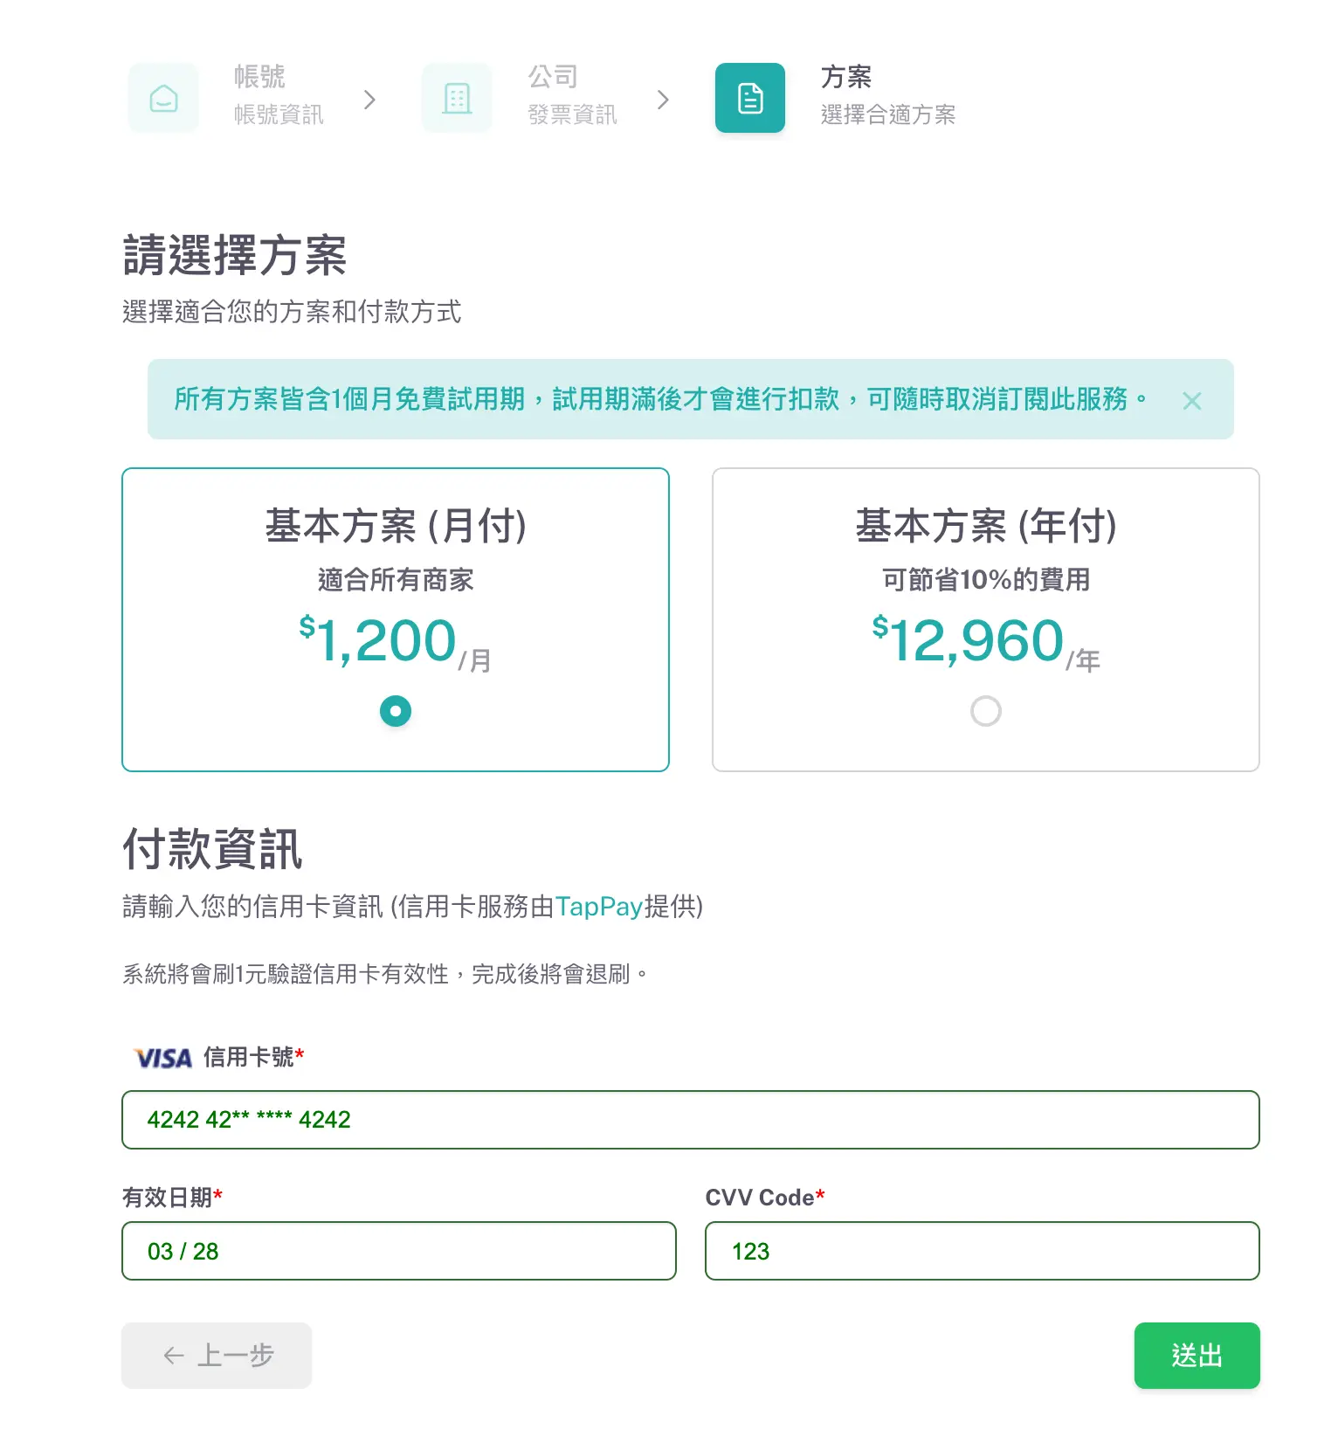This screenshot has width=1338, height=1450.
Task: Expand the 發票資訊 step details
Action: [x=571, y=114]
